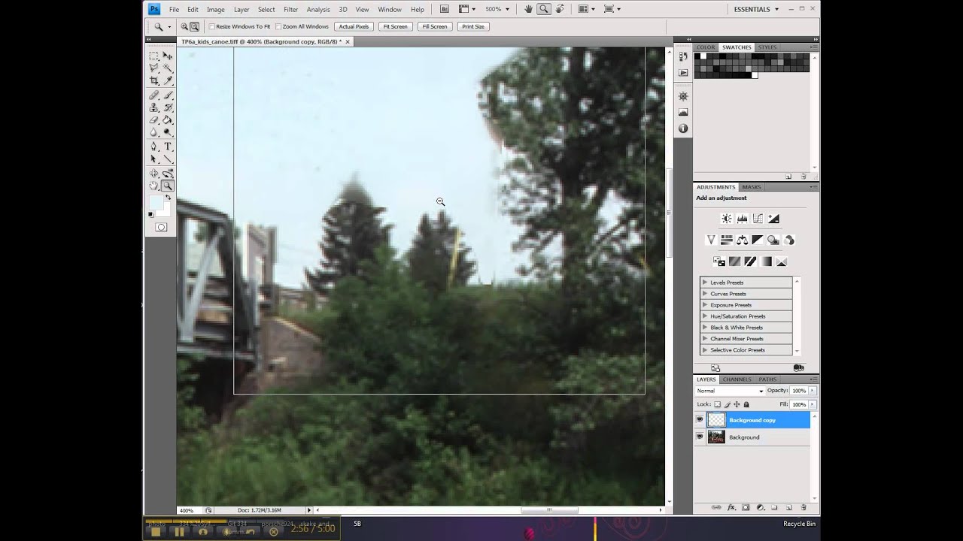
Task: Select the Type tool
Action: pyautogui.click(x=168, y=147)
